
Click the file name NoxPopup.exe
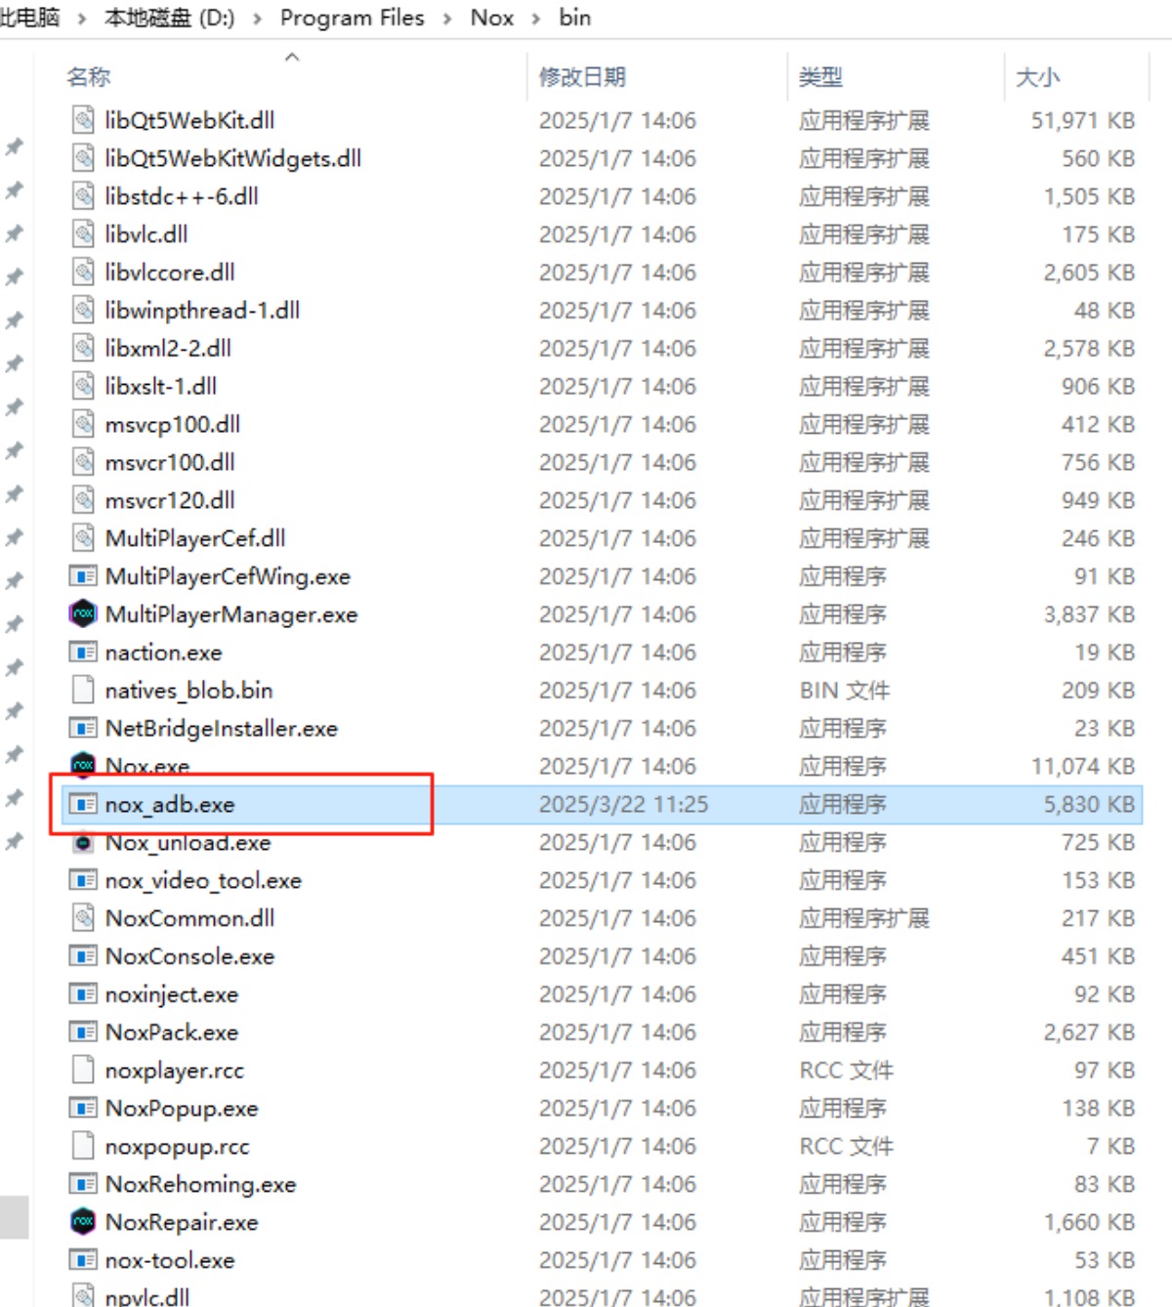coord(182,1109)
